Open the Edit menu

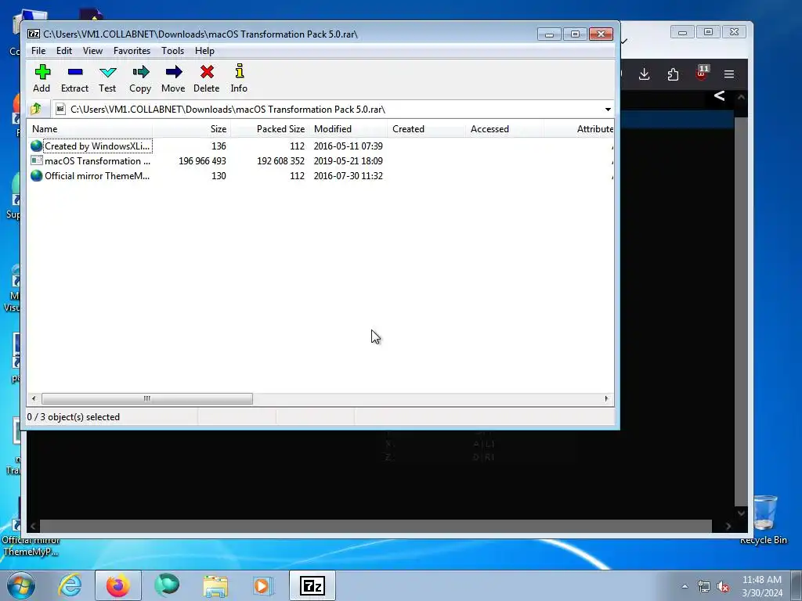point(64,51)
